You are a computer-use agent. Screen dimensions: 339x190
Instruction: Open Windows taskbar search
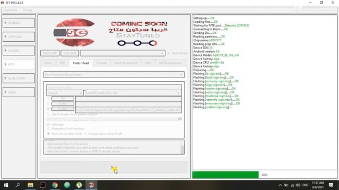pos(18,185)
